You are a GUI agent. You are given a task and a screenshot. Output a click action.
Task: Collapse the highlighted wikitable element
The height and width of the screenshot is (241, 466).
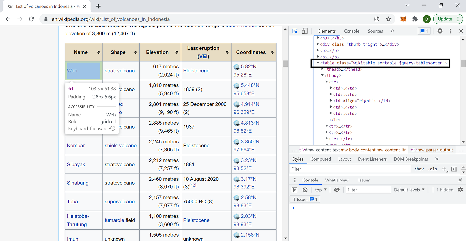tap(318, 63)
